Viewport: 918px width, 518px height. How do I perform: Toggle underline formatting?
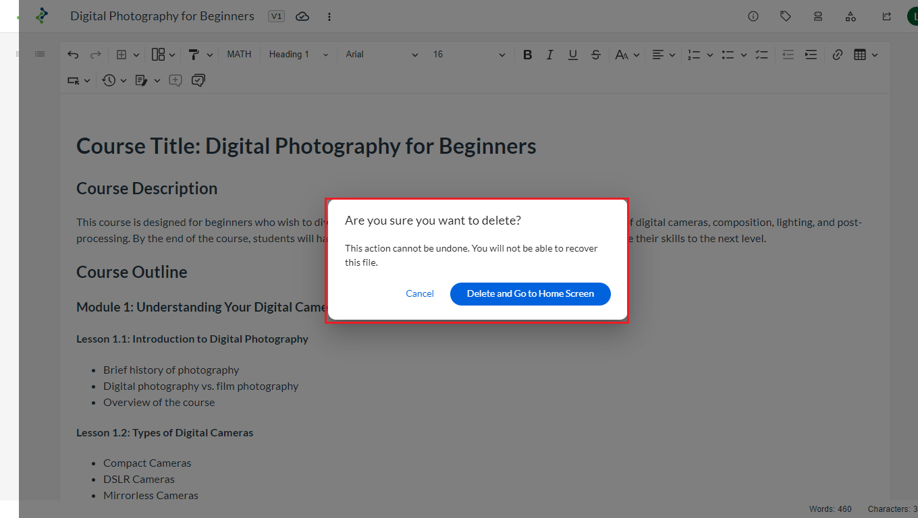point(573,55)
